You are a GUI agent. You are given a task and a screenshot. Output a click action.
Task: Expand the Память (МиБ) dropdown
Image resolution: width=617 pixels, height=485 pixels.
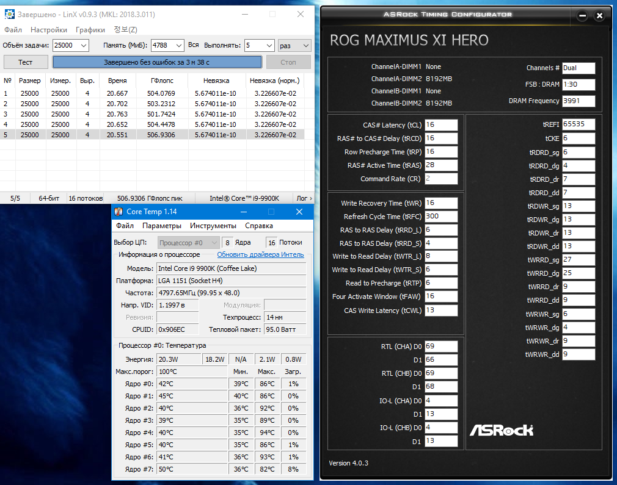[178, 46]
